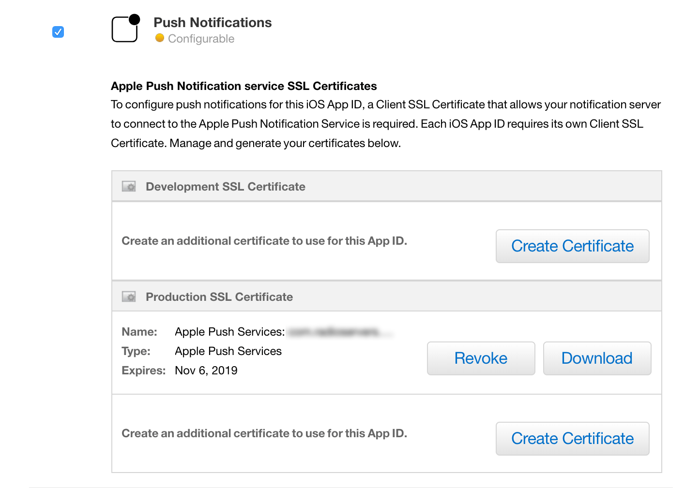Click the Configurable status label
The height and width of the screenshot is (488, 700).
coord(200,38)
